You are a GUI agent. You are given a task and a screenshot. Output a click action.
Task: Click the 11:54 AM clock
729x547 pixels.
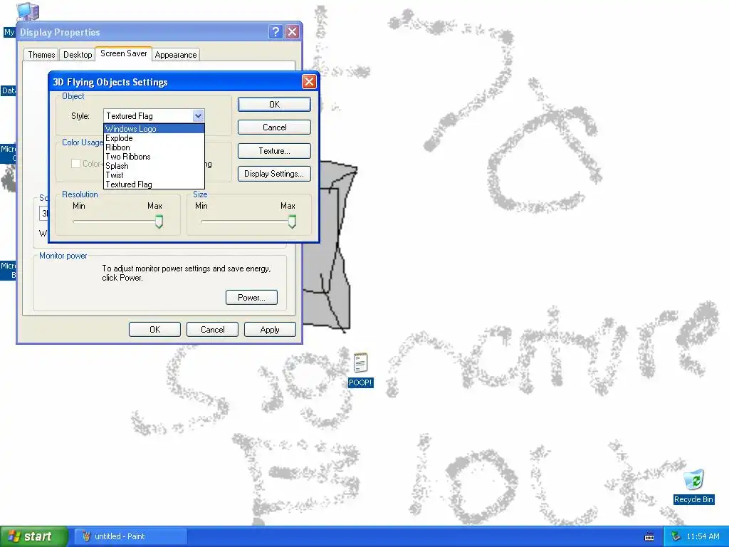click(703, 537)
